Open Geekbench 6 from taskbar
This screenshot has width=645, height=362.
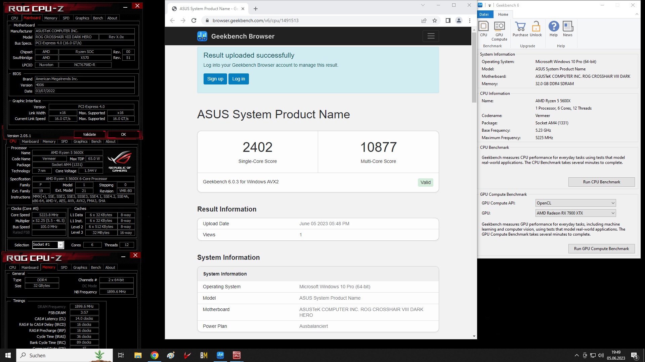click(220, 355)
